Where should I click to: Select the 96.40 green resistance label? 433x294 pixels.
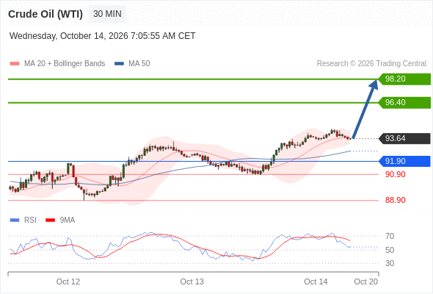pyautogui.click(x=404, y=103)
